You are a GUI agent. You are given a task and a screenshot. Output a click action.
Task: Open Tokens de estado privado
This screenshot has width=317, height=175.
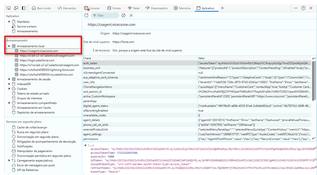(x=33, y=94)
